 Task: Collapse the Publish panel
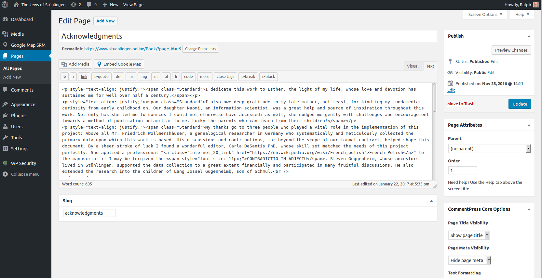pos(529,36)
